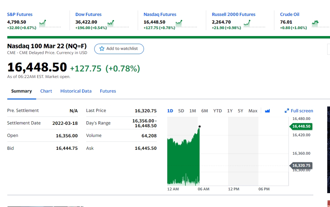
Task: Select the 1M chart range
Action: point(193,111)
